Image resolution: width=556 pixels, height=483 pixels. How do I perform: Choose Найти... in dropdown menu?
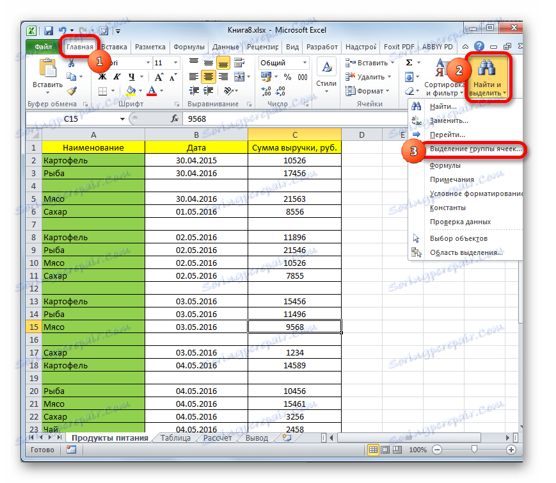[x=443, y=106]
